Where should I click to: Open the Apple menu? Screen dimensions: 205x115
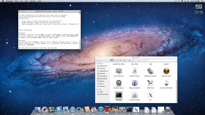point(3,1)
